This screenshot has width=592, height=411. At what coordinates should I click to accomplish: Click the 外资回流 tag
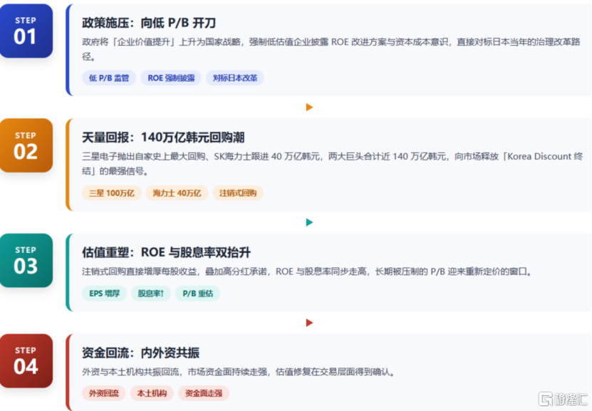click(104, 393)
